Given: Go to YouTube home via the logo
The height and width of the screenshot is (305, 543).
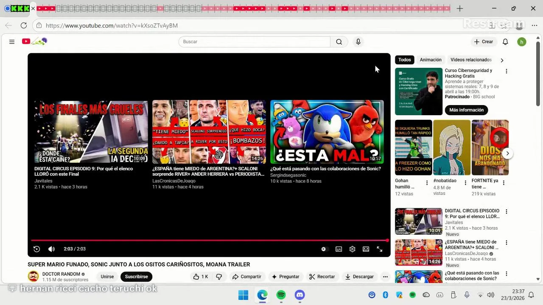Looking at the screenshot, I should [34, 42].
